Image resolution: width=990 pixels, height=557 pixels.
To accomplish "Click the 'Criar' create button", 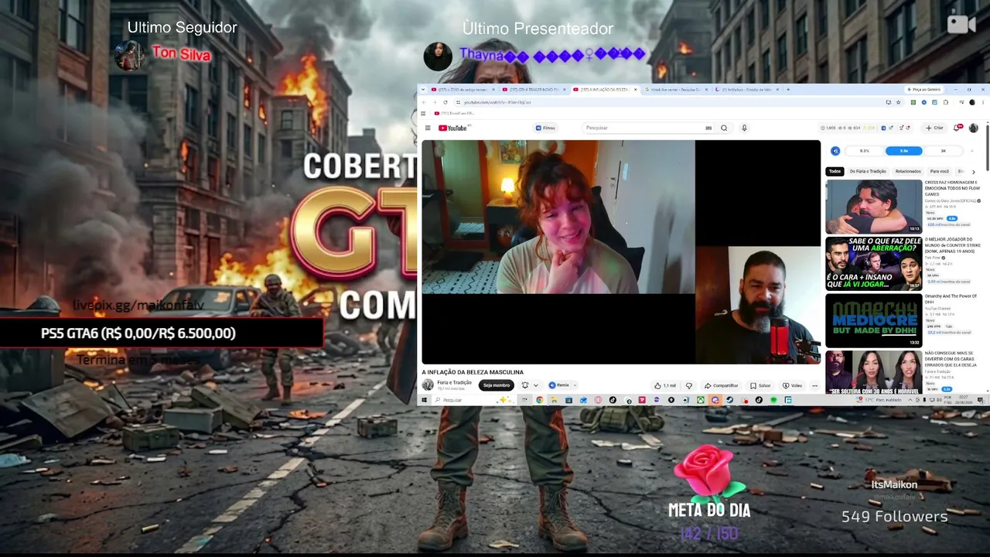I will [934, 128].
